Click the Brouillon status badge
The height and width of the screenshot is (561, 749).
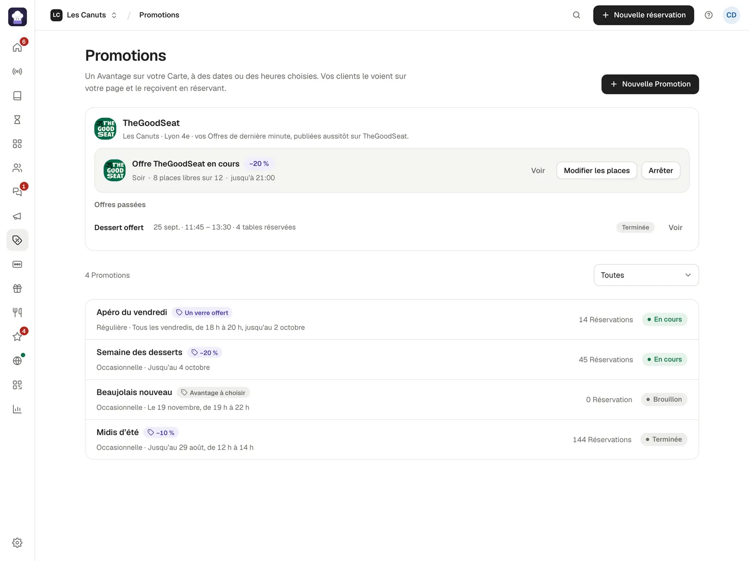[664, 400]
